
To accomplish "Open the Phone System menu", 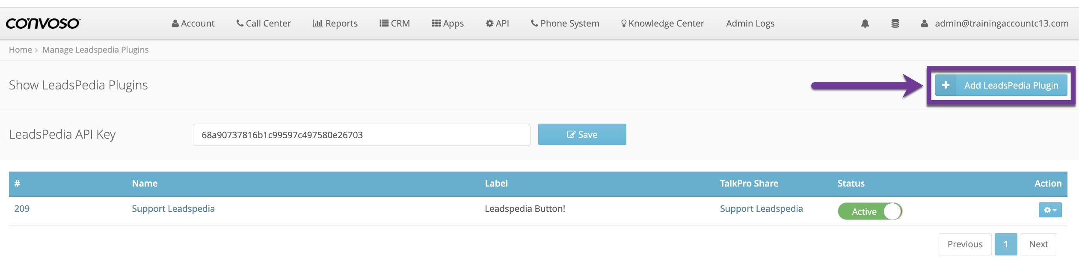I will (565, 24).
